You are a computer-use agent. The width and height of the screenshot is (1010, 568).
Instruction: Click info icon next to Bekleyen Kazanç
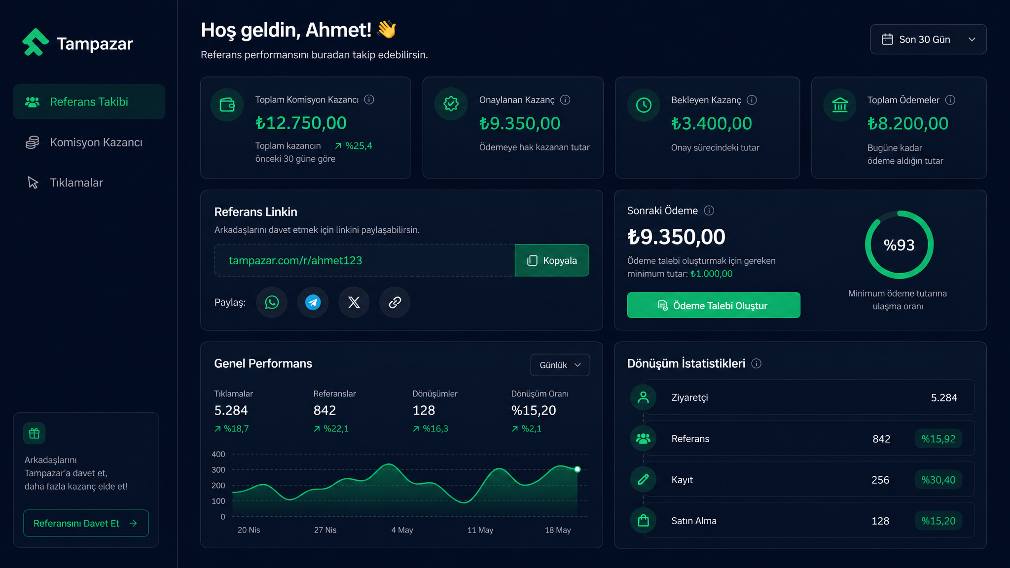[752, 100]
